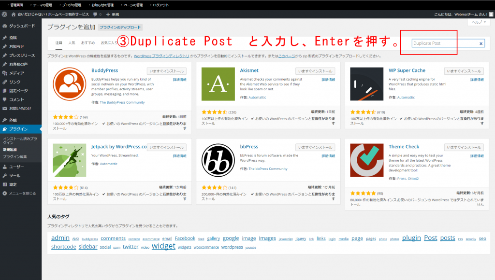Click the Jetpack by WordPress.com title

tap(119, 147)
